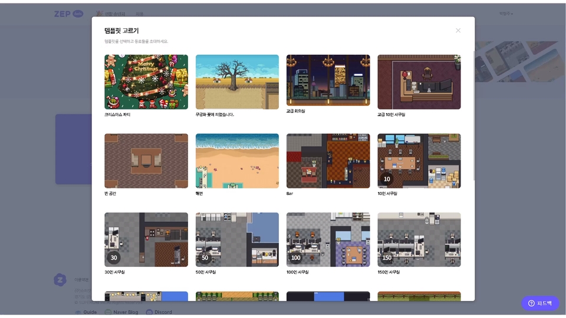Click the 고급 10인 사무실 label
This screenshot has width=566, height=318.
391,115
